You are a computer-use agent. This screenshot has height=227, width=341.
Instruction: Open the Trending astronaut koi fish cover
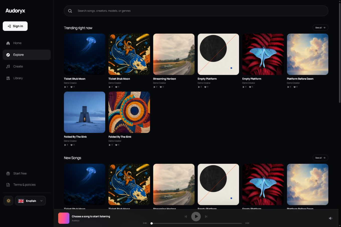point(129,54)
